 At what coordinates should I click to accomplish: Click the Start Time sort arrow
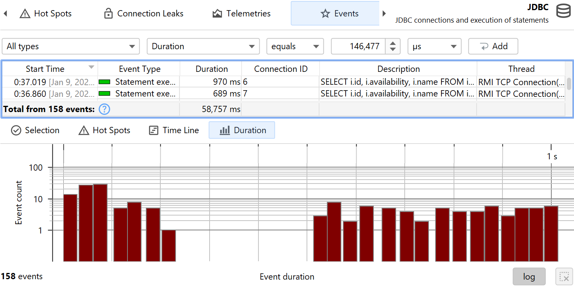(x=91, y=67)
